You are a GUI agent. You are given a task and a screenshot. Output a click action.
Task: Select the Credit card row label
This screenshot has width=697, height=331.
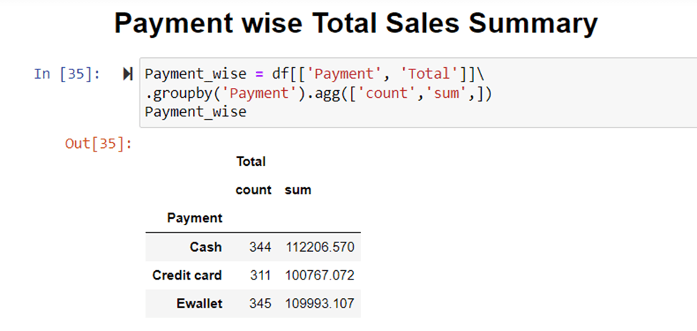[x=187, y=275]
